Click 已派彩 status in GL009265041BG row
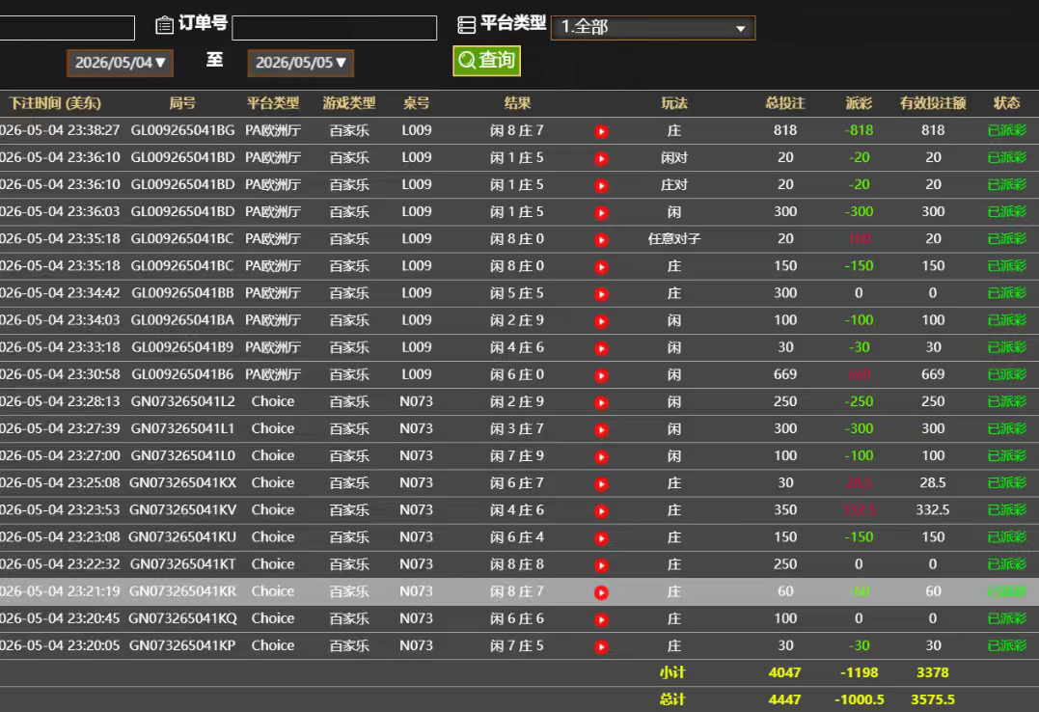 pos(1006,130)
